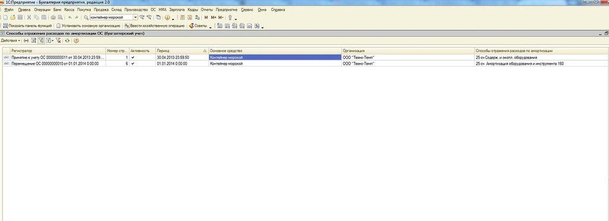Screen dimensions: 609x221
Task: Toggle activity checkmark in first row
Action: (x=133, y=58)
